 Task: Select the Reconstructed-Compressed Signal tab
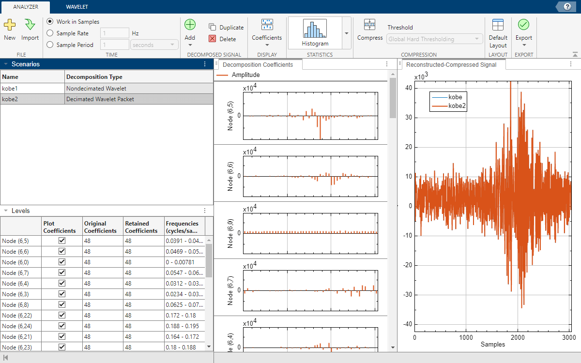451,64
